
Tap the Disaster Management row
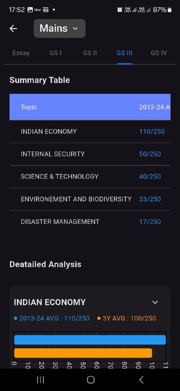[90, 221]
